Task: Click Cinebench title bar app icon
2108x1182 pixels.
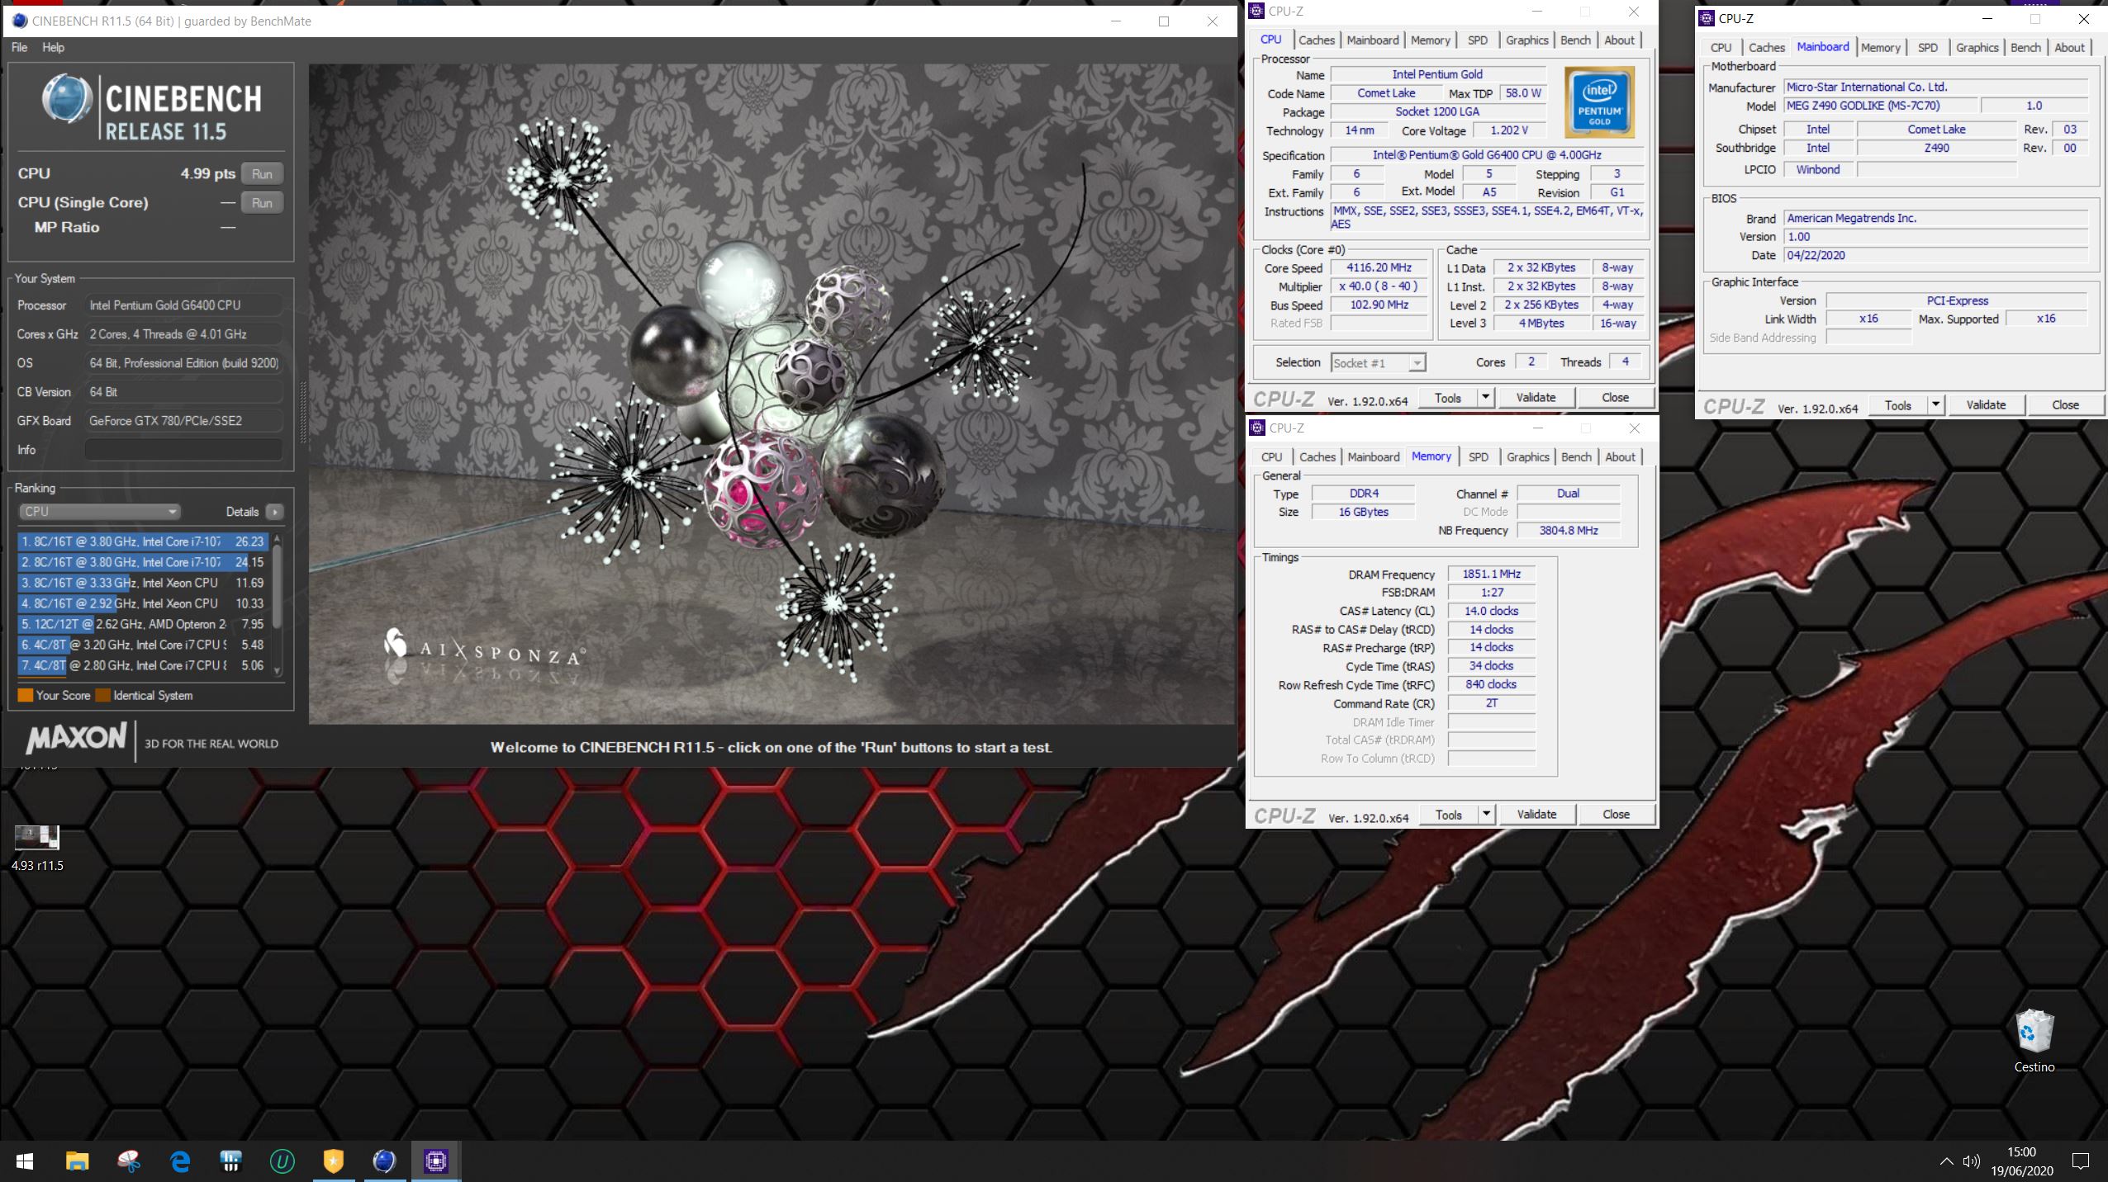Action: pyautogui.click(x=19, y=21)
